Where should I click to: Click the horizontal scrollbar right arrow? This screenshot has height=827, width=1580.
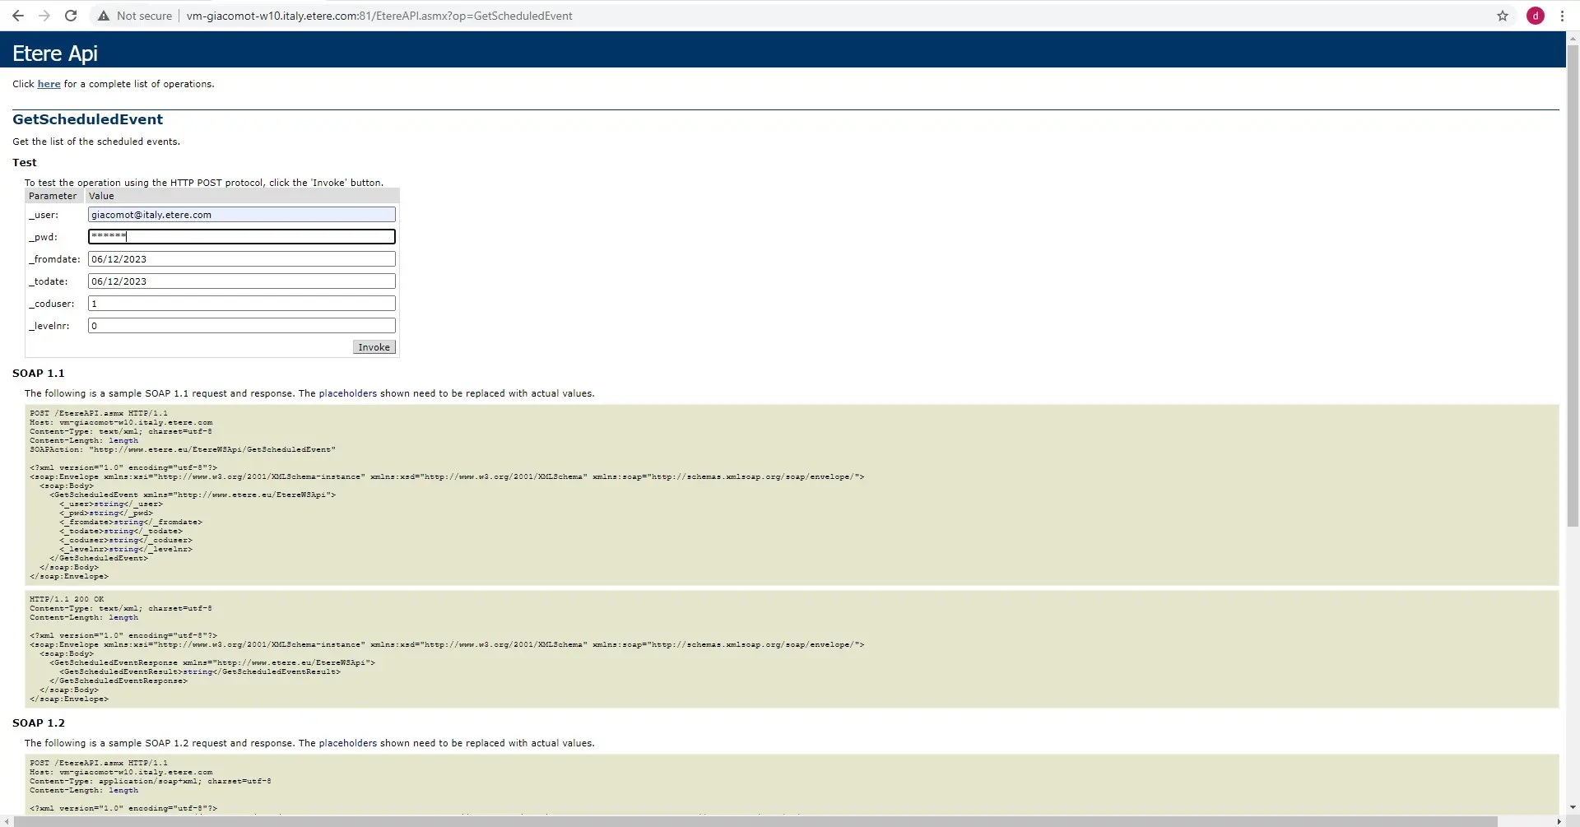[x=1559, y=821]
